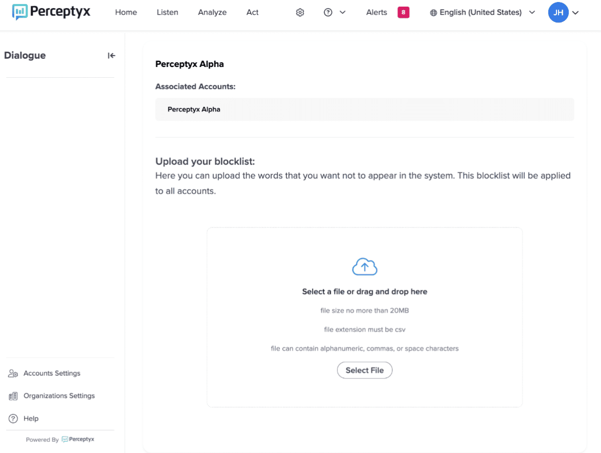Click the file drag and drop area text
The height and width of the screenshot is (453, 601).
[365, 291]
